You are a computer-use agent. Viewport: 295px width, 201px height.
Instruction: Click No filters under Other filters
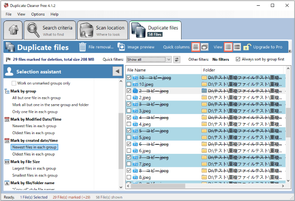point(221,59)
